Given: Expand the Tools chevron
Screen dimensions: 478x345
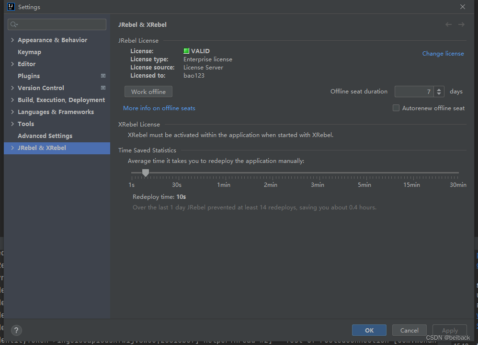Looking at the screenshot, I should (12, 124).
